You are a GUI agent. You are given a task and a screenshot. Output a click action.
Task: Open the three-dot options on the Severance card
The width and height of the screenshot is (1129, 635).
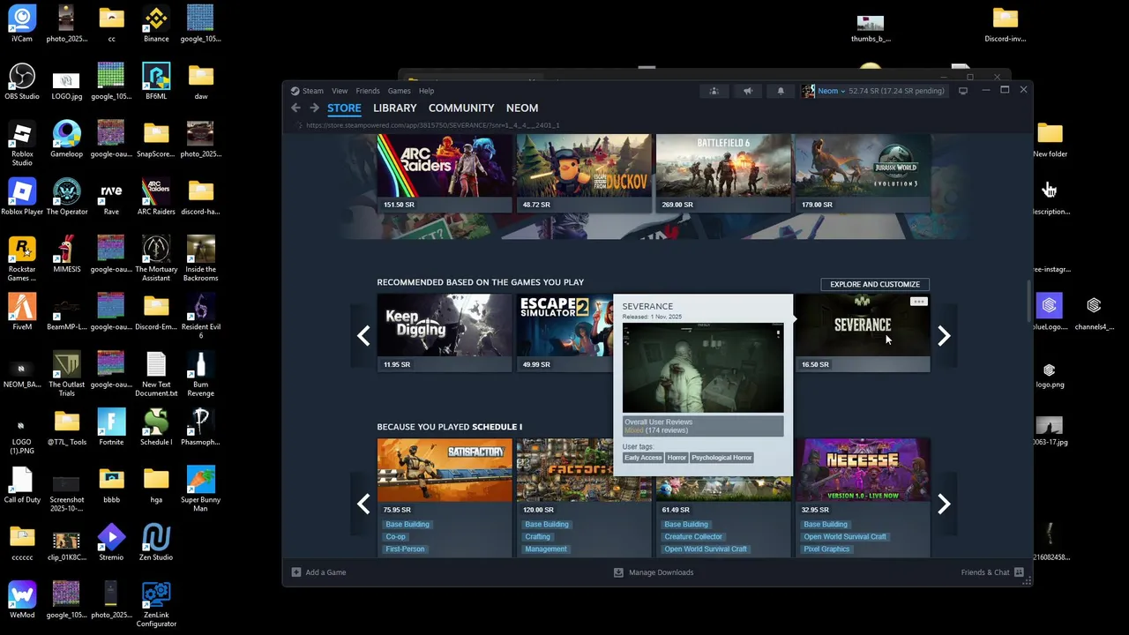pos(918,302)
